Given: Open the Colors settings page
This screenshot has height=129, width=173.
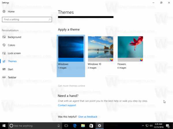Looking at the screenshot, I should click(x=12, y=45).
